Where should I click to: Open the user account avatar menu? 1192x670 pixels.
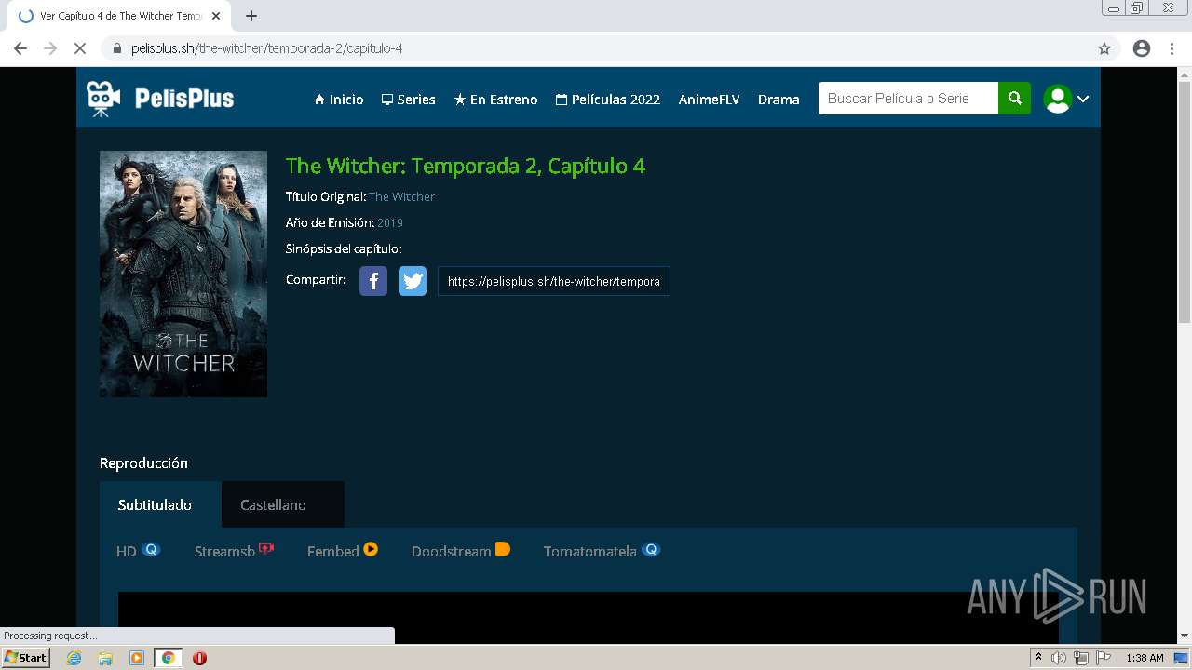(1066, 99)
